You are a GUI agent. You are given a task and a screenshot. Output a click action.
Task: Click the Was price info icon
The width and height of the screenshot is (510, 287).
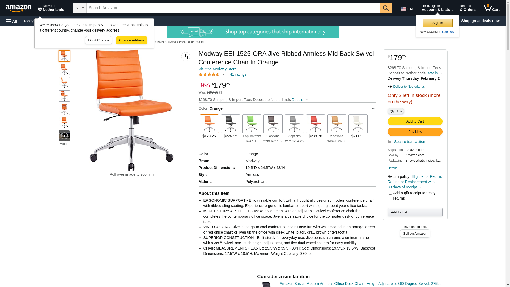tap(221, 92)
